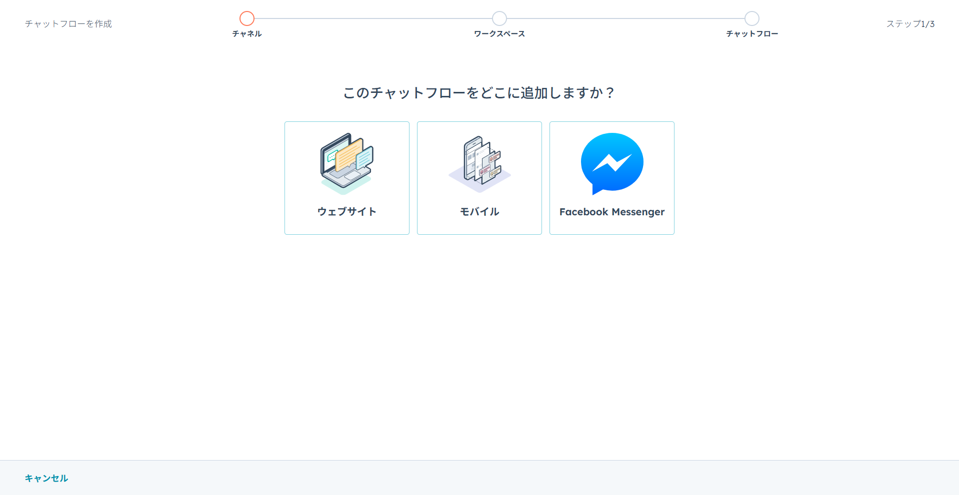This screenshot has height=495, width=959.
Task: Click the チャットフローを作成 heading
Action: point(68,23)
